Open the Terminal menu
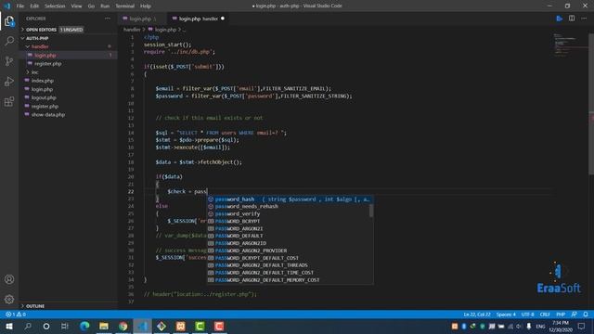The image size is (594, 334). (x=125, y=6)
